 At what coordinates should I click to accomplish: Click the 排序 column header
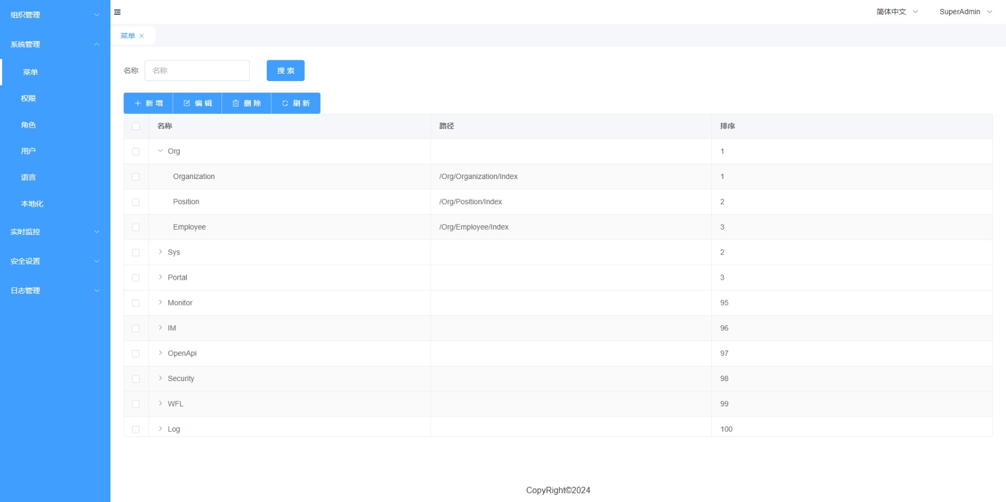click(x=852, y=126)
